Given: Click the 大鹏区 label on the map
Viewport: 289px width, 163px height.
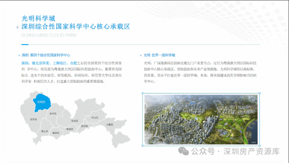Looking at the screenshot, I should point(109,125).
